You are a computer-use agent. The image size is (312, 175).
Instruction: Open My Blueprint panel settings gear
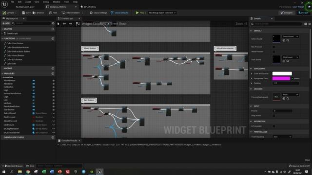coord(53,23)
